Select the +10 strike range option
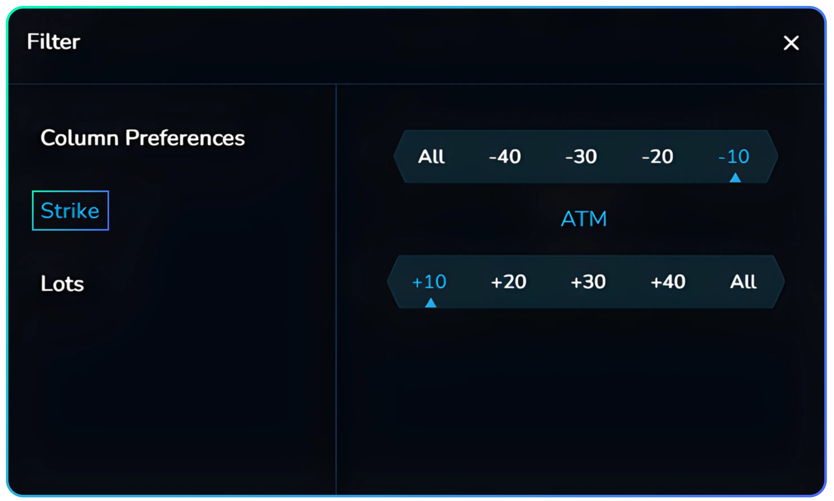Screen dimensions: 834x501 click(429, 282)
